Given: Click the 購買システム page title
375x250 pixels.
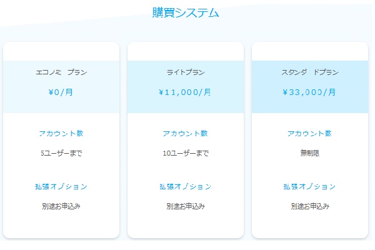Looking at the screenshot, I should pyautogui.click(x=186, y=12).
